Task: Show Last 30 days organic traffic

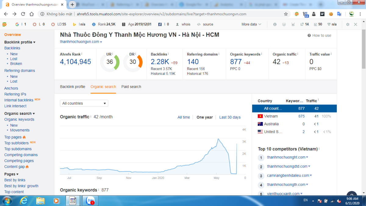Action: click(230, 117)
